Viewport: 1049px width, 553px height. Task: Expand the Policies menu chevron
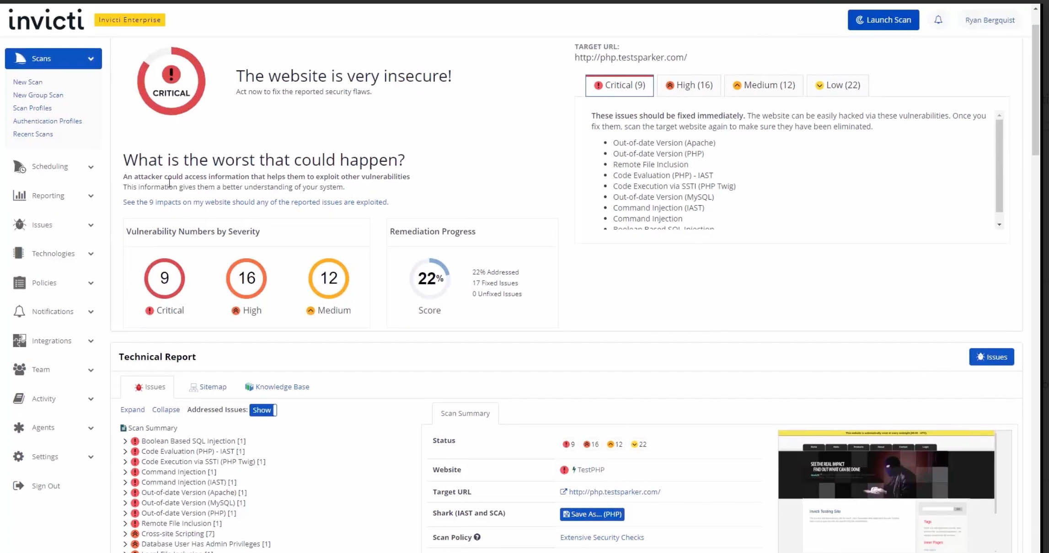tap(91, 283)
